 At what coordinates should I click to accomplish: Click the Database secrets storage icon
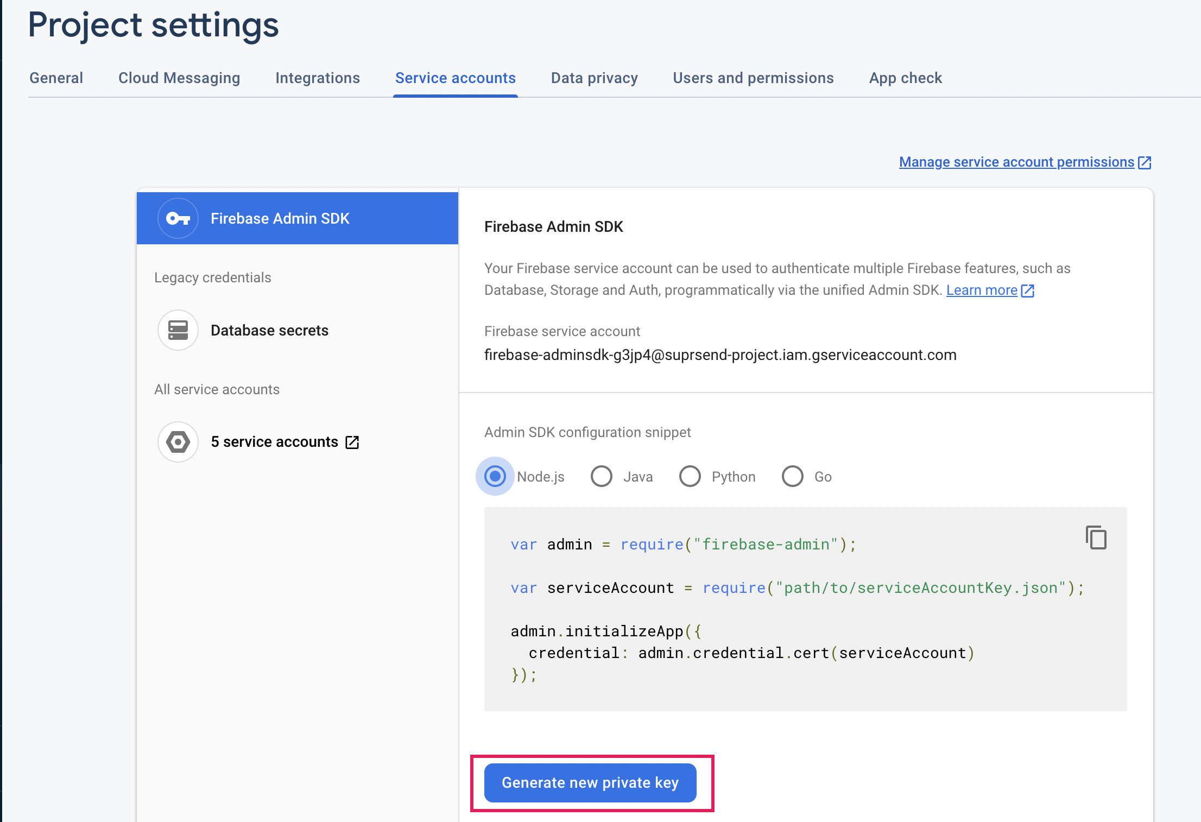tap(178, 330)
